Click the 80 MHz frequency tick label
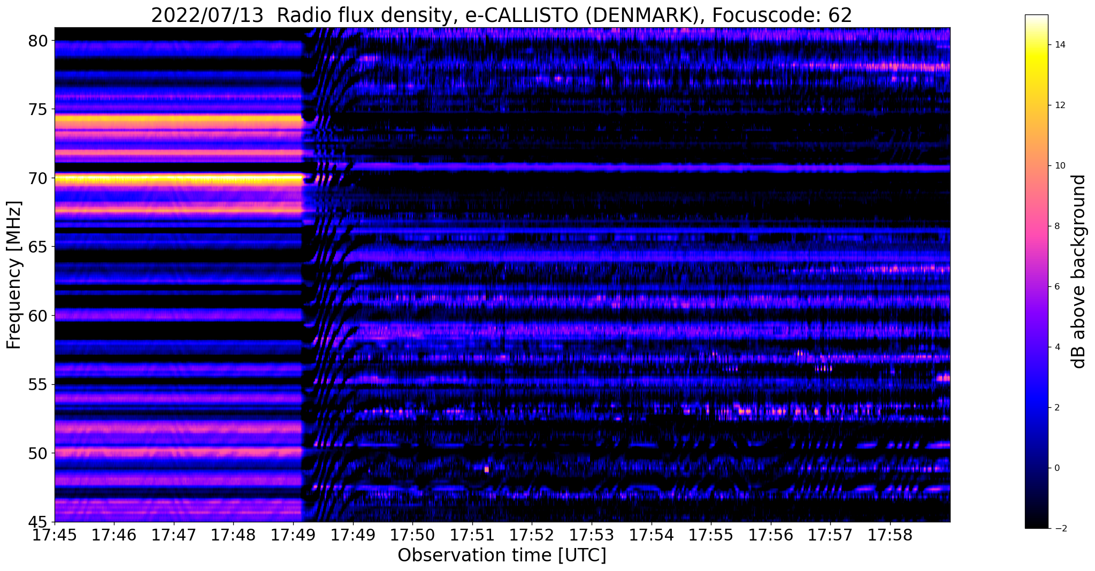The height and width of the screenshot is (571, 1095). [x=37, y=41]
